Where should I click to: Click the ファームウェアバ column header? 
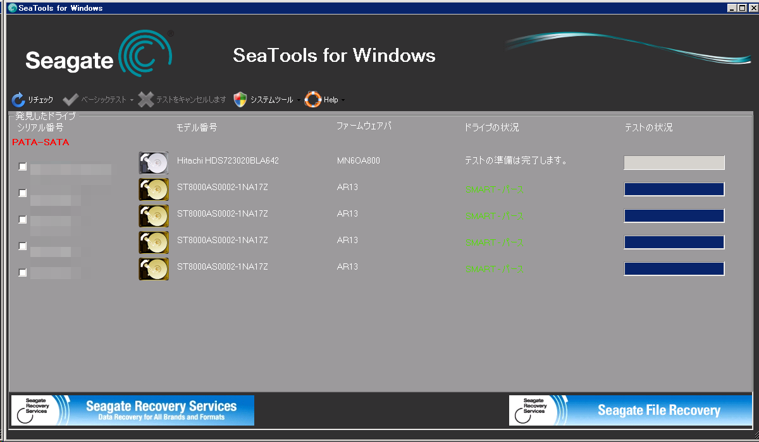364,126
